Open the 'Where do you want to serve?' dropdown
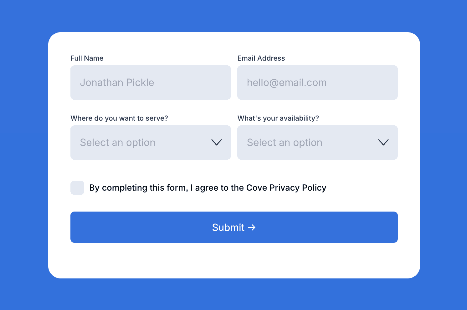 tap(151, 142)
